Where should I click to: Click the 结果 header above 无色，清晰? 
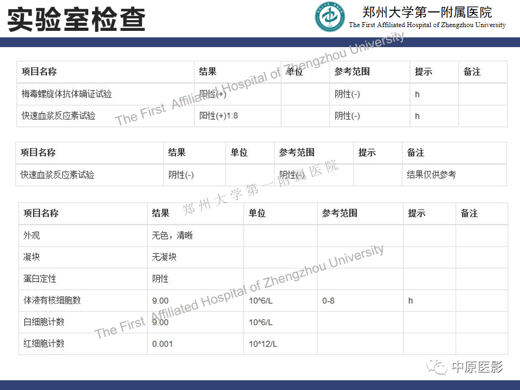[x=160, y=213]
